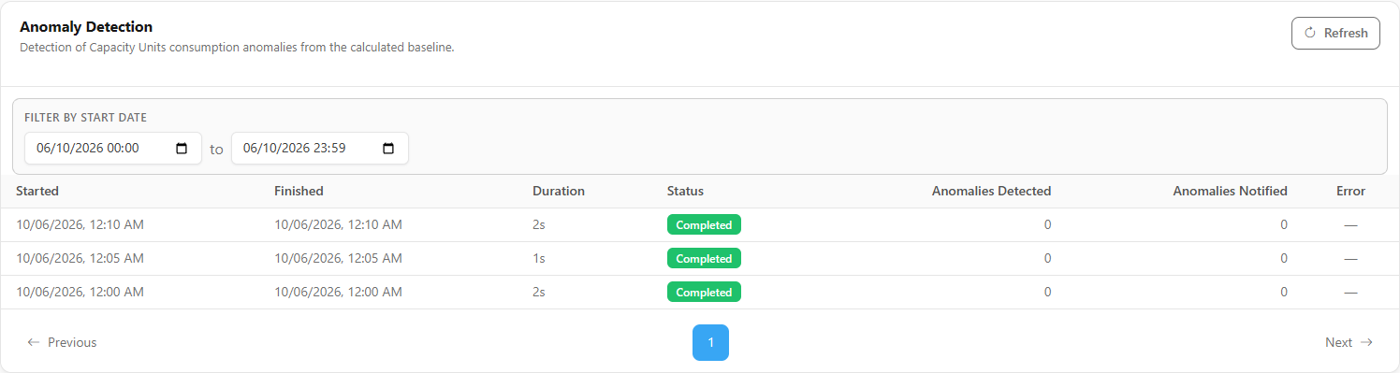Click Finished cell of the 12:10 AM run
The height and width of the screenshot is (373, 1400).
tap(338, 224)
